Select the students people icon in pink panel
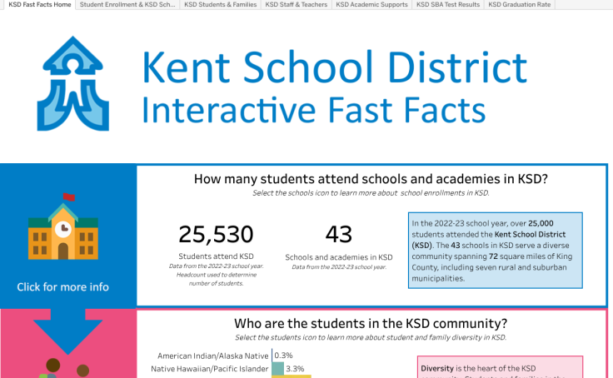Viewport: 613px width, 378px height. coord(64,368)
